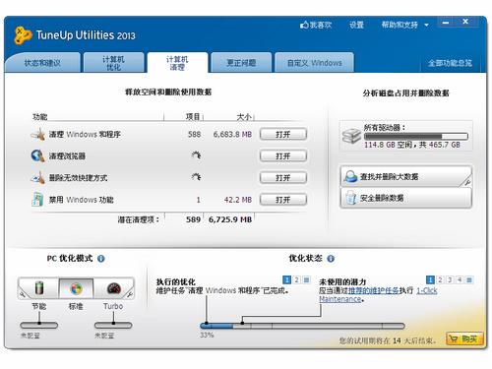Click 打开 for 禁用 Windows 功能
The width and height of the screenshot is (492, 369).
pyautogui.click(x=283, y=199)
